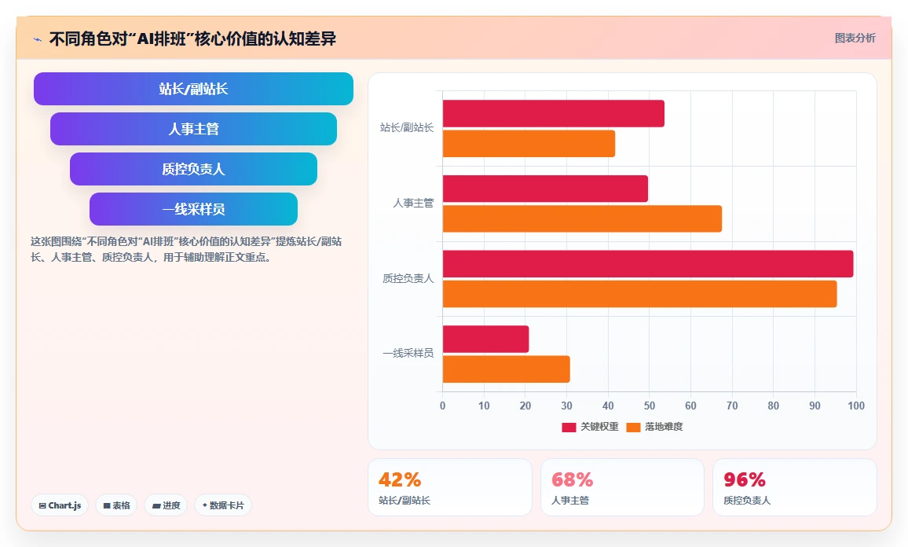The width and height of the screenshot is (908, 547).
Task: Click the red 关键权重 bar for 站长/副站长
Action: (x=554, y=114)
